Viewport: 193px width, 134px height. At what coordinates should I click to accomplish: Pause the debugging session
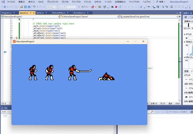pyautogui.click(x=112, y=7)
